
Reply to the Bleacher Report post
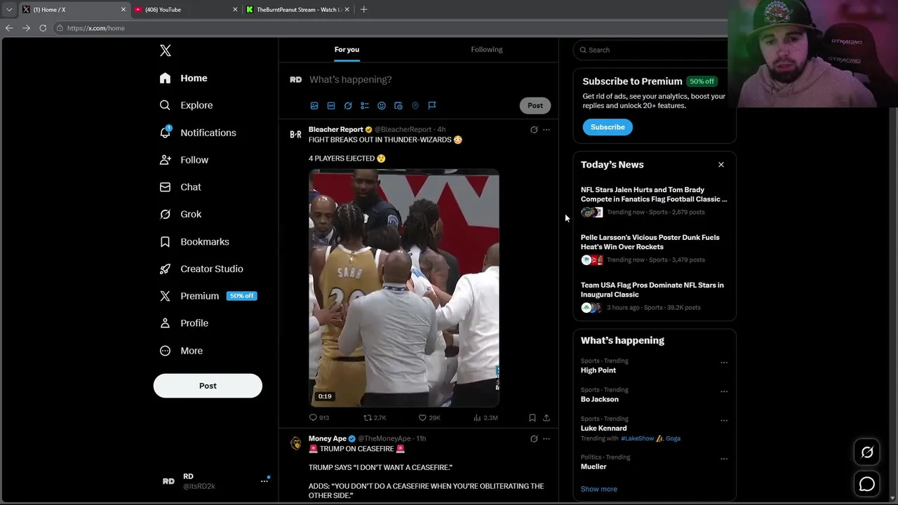point(319,418)
